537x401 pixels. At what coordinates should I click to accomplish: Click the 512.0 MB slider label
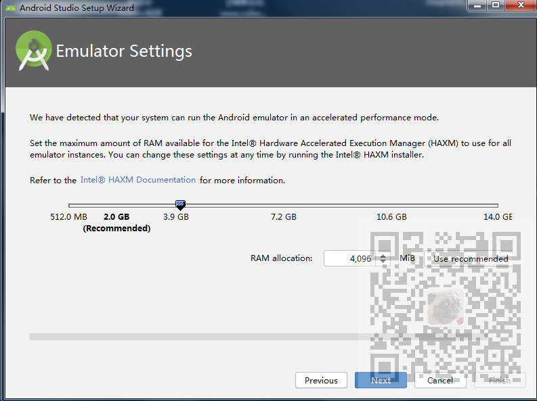click(x=68, y=217)
